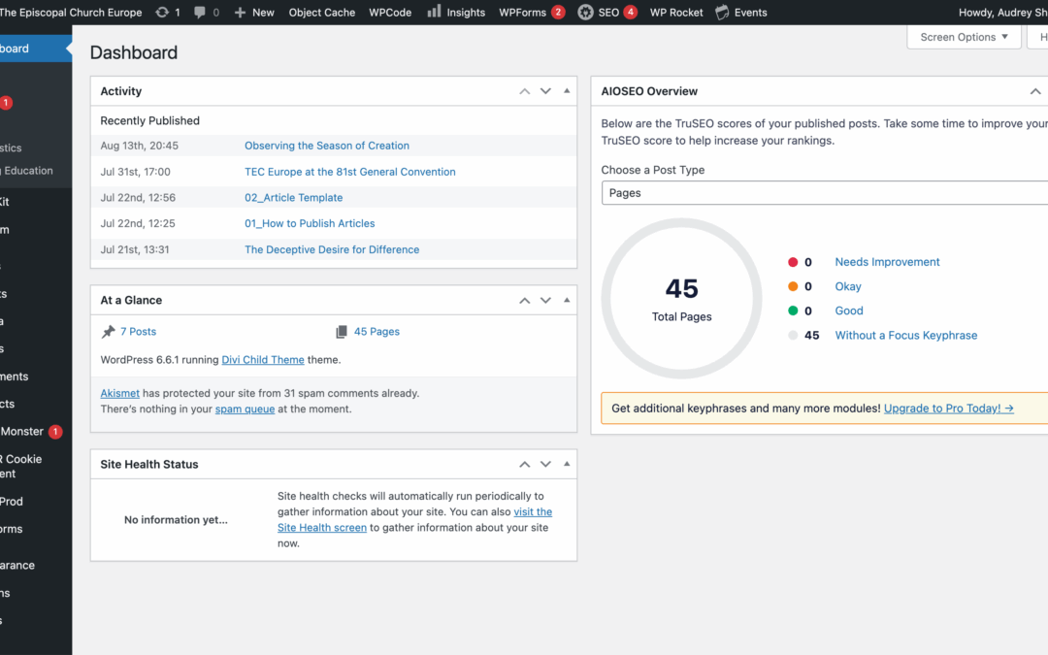Click Without a Focus Keyphrase link

click(x=905, y=336)
